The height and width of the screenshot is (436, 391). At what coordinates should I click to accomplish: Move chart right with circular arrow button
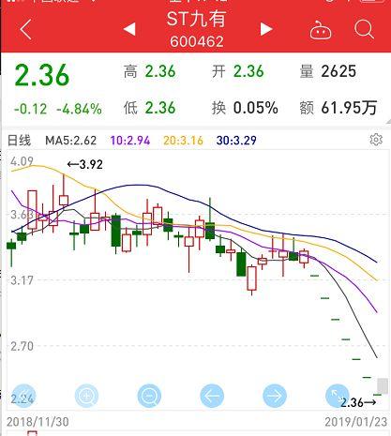[275, 396]
